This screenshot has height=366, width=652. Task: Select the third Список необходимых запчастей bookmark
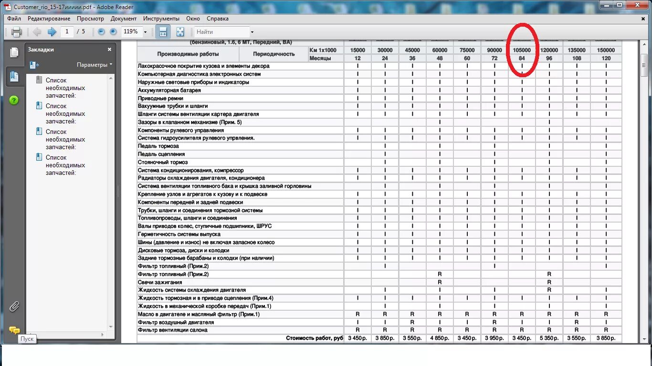tap(65, 140)
